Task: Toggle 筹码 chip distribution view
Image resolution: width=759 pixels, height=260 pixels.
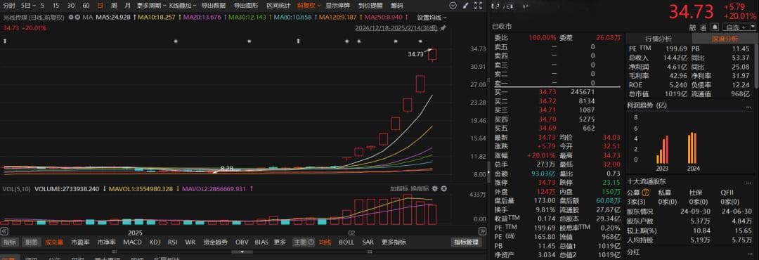Action: [x=396, y=6]
